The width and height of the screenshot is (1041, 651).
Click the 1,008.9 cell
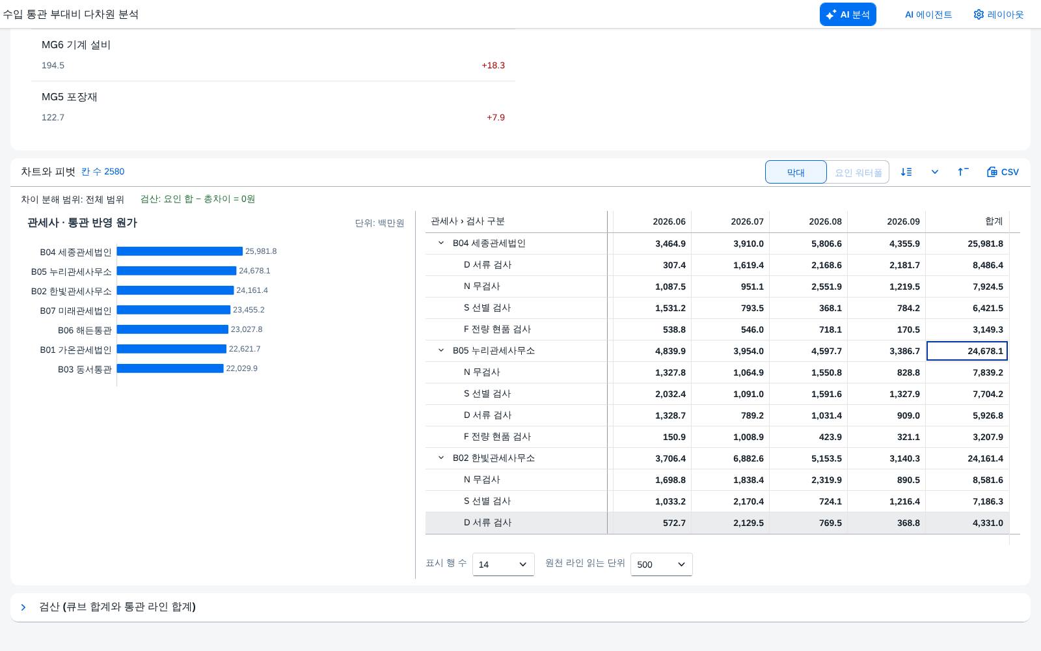point(730,437)
